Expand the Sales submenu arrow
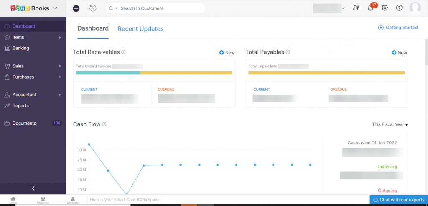428x206 pixels. click(x=60, y=66)
